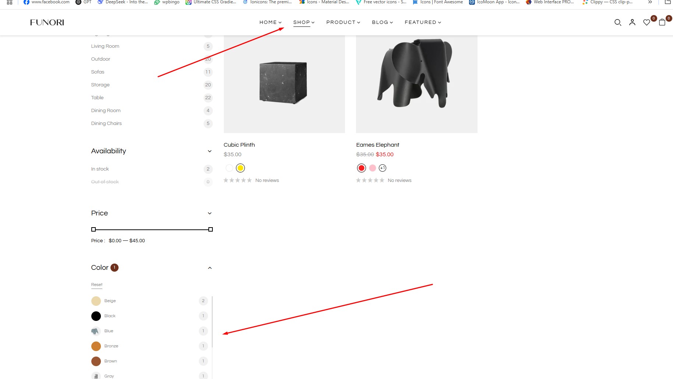The image size is (673, 379).
Task: Open the search icon in header
Action: coord(618,22)
